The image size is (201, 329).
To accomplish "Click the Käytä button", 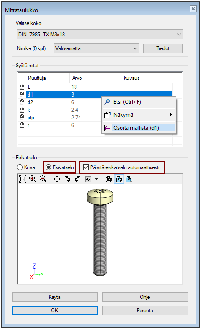I will tap(54, 297).
